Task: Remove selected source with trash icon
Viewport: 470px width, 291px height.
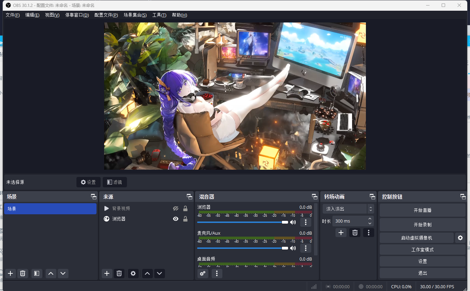Action: click(119, 273)
